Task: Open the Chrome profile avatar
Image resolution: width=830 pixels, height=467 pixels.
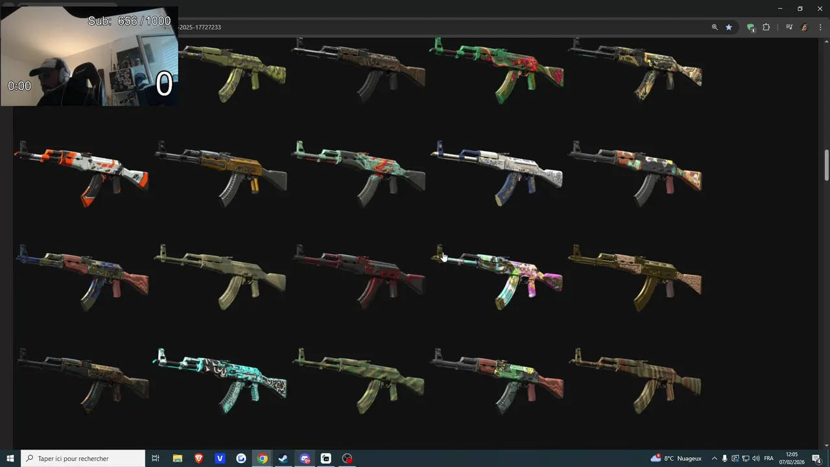Action: [805, 27]
